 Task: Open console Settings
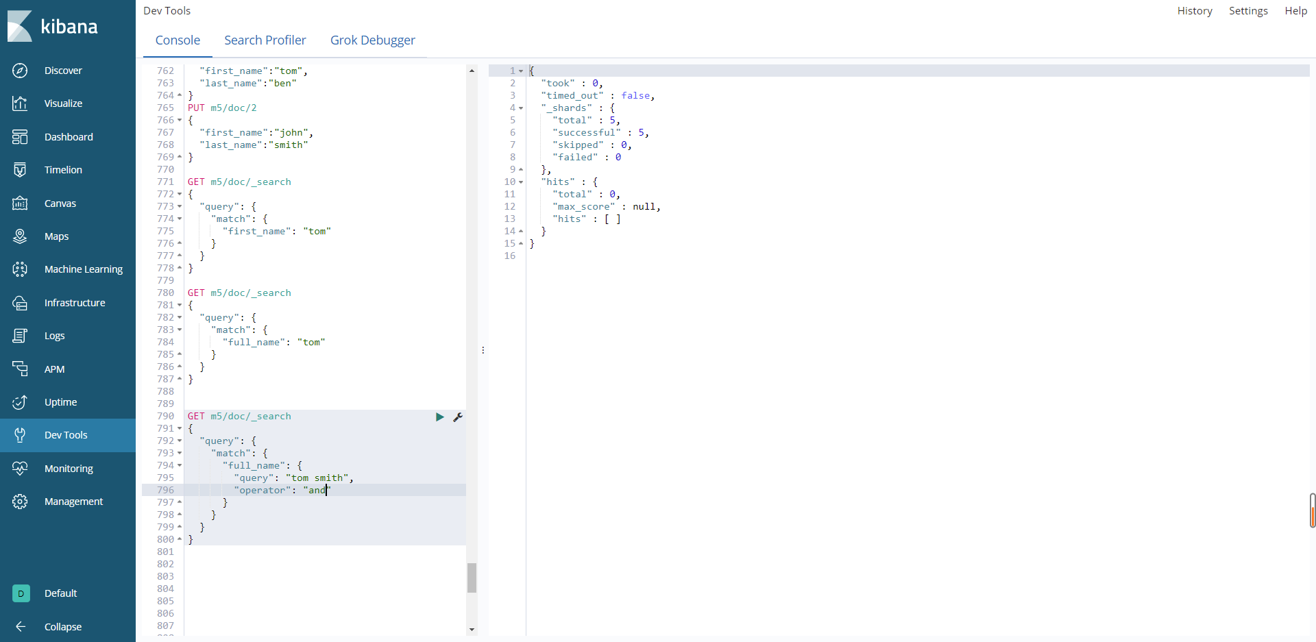(x=1248, y=11)
